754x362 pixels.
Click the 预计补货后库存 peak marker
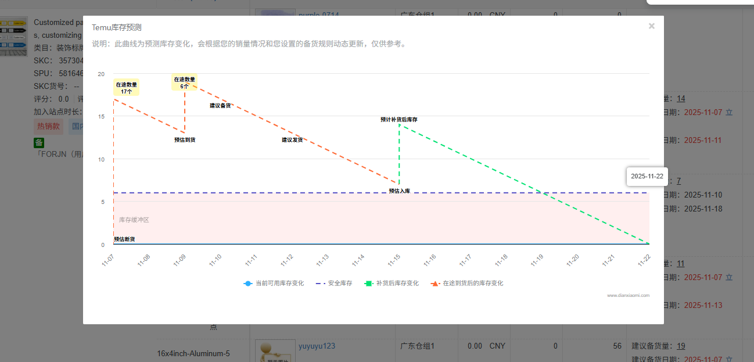[399, 120]
